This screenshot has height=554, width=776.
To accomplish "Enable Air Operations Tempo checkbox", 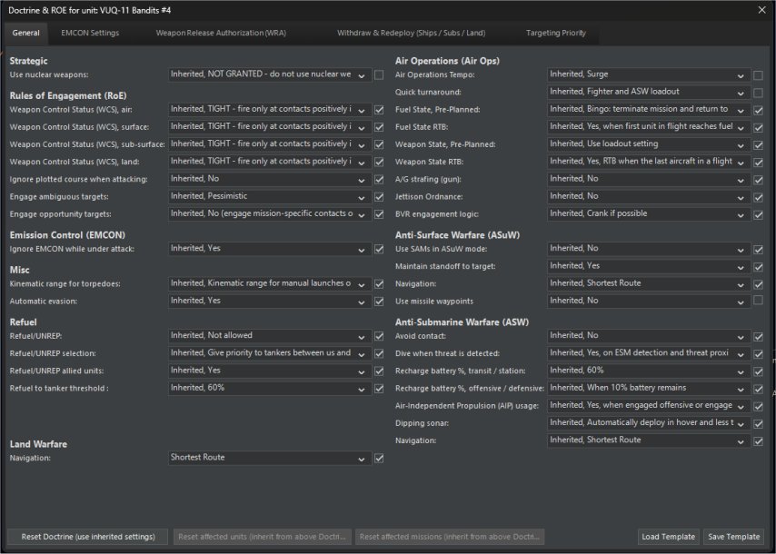I will point(758,75).
